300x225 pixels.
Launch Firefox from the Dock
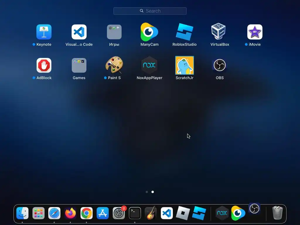coord(70,213)
